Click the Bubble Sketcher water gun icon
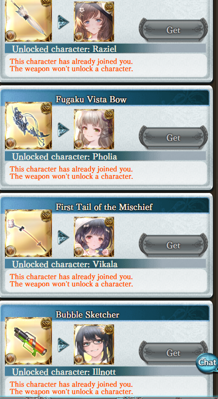The height and width of the screenshot is (399, 218). (28, 341)
